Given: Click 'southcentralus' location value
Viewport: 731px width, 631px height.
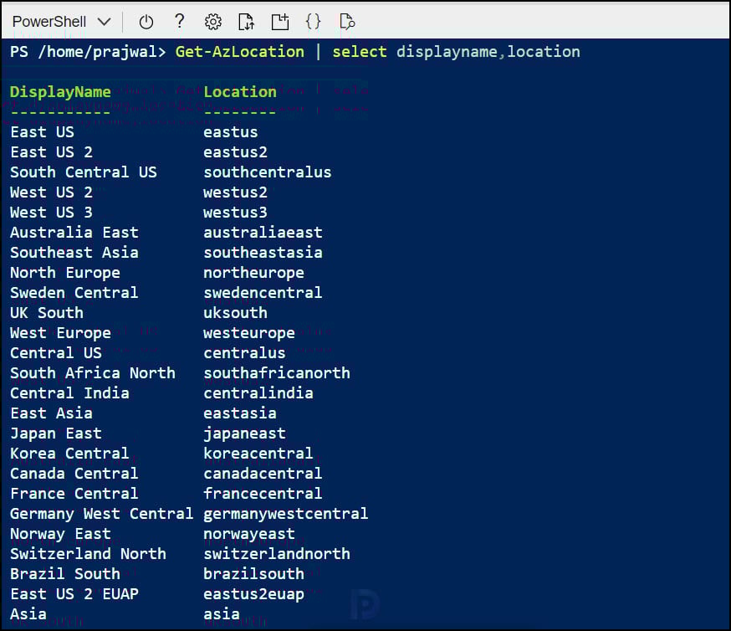Looking at the screenshot, I should click(x=267, y=172).
